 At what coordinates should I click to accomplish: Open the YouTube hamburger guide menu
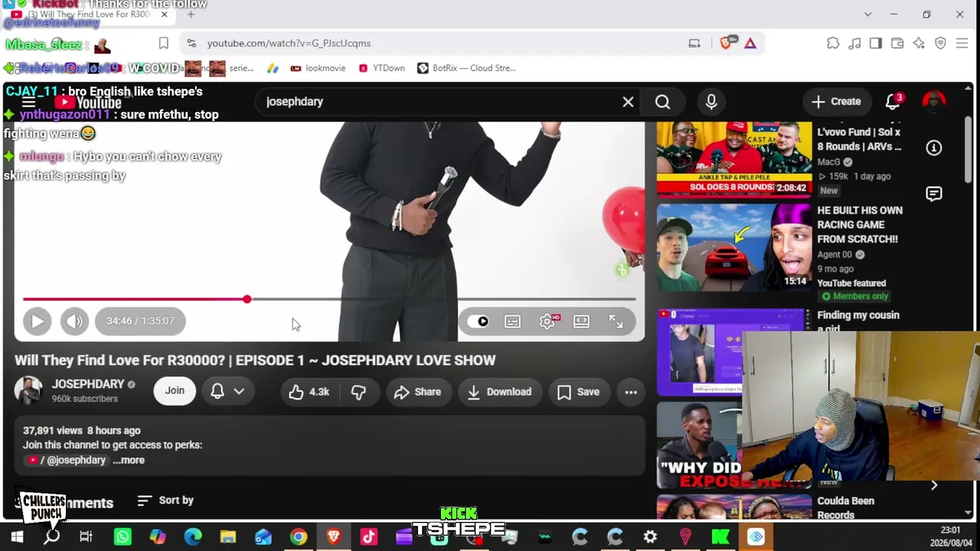[28, 102]
